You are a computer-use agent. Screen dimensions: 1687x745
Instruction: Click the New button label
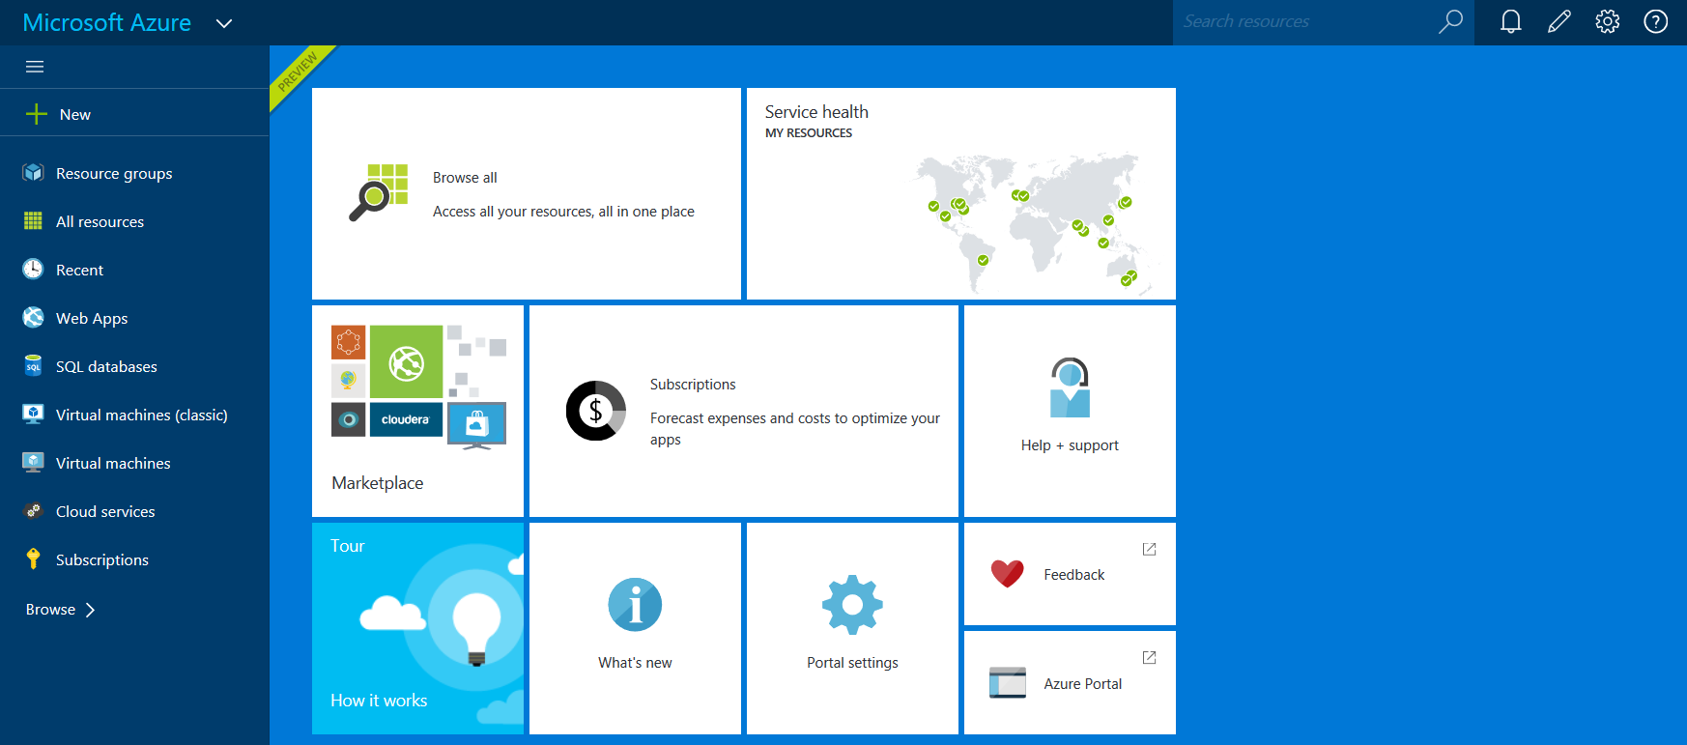point(75,114)
